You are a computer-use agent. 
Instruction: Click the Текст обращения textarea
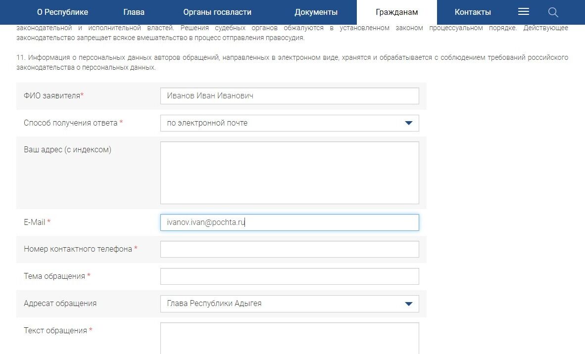[x=290, y=338]
